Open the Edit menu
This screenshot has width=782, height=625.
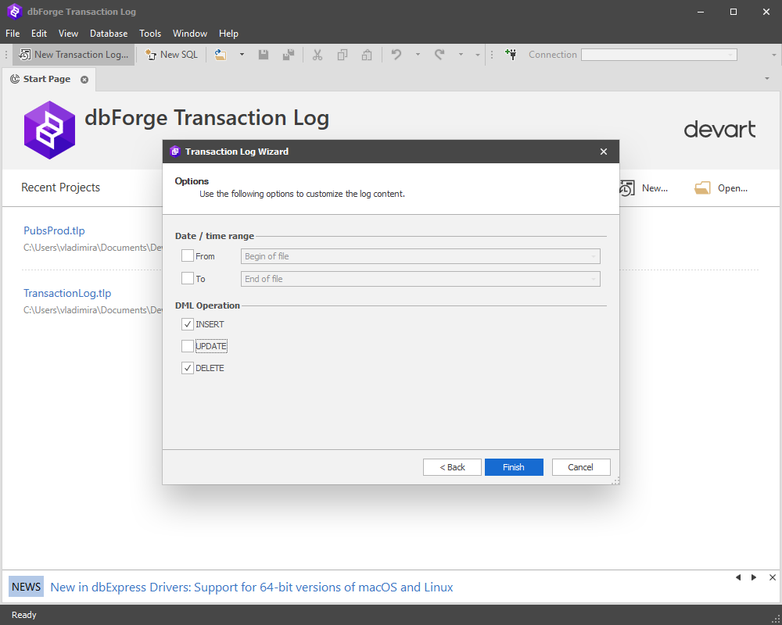39,34
